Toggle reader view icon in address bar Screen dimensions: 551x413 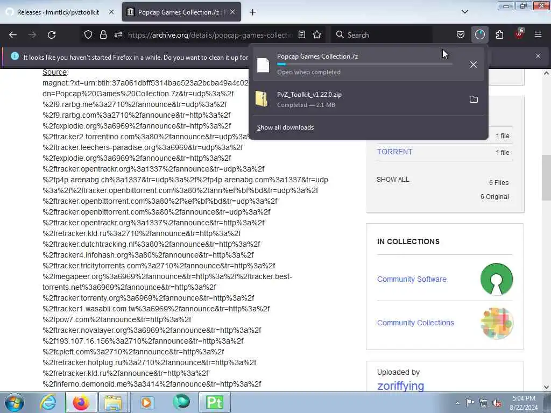[x=302, y=34]
